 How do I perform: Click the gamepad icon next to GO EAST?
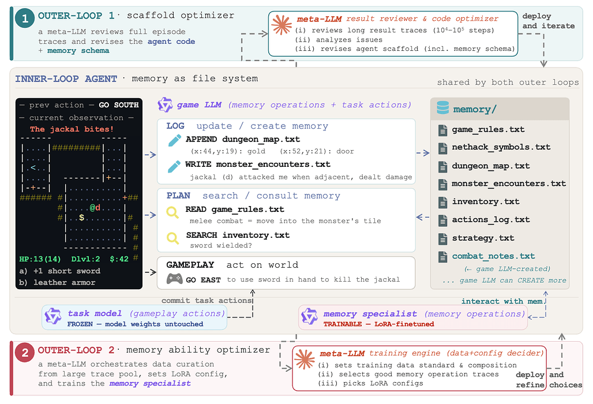[174, 279]
